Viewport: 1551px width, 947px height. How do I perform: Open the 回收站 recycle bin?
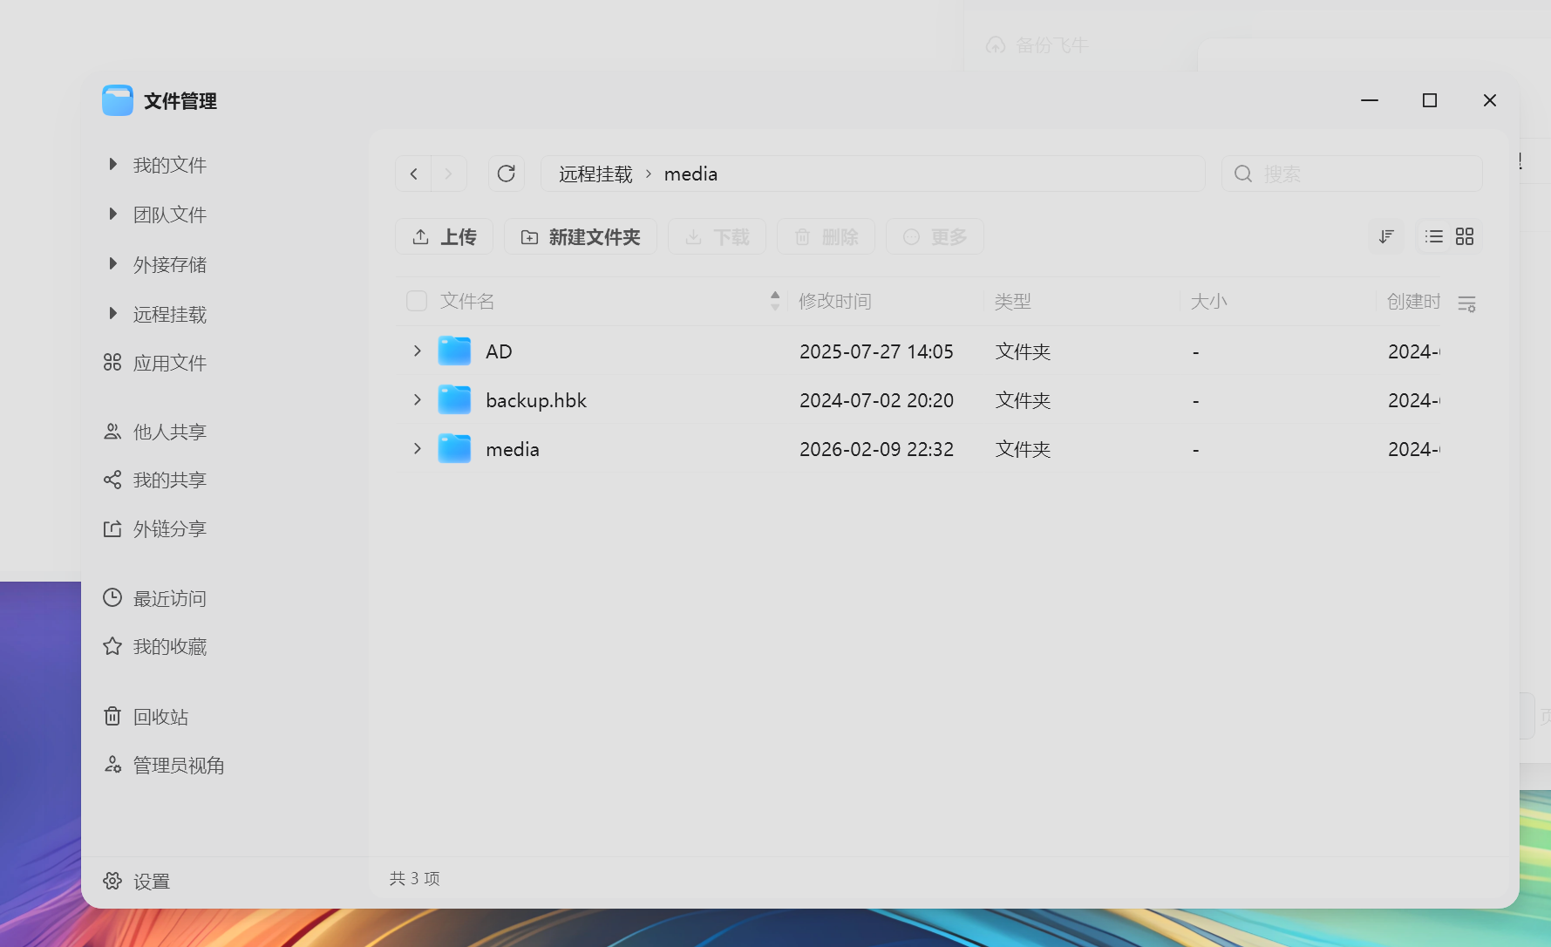click(x=160, y=716)
